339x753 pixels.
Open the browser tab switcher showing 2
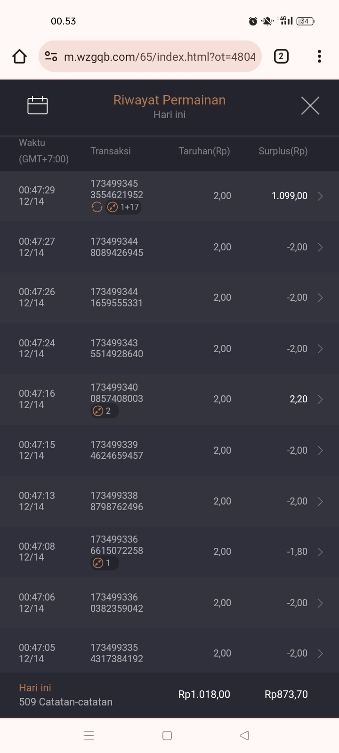[281, 57]
